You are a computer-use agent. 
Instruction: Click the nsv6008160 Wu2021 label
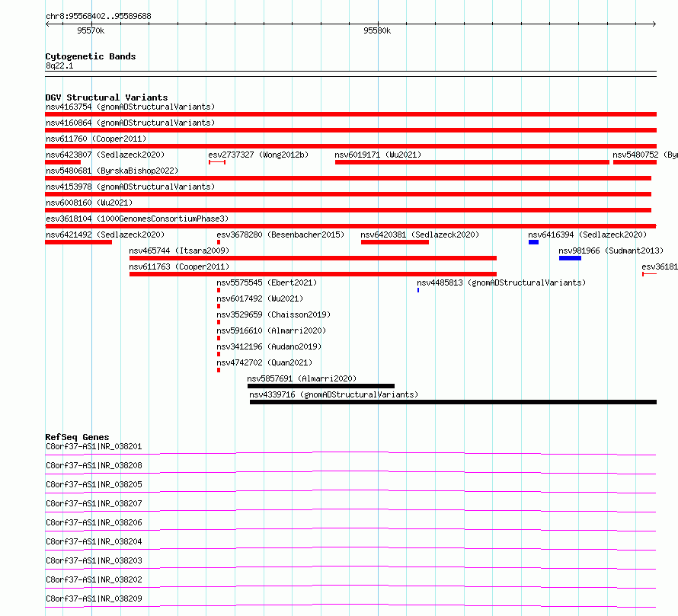coord(89,203)
